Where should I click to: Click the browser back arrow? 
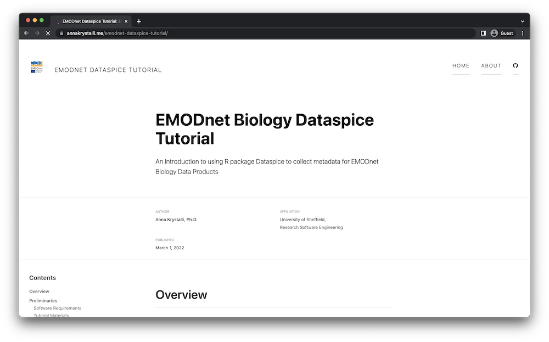[26, 33]
